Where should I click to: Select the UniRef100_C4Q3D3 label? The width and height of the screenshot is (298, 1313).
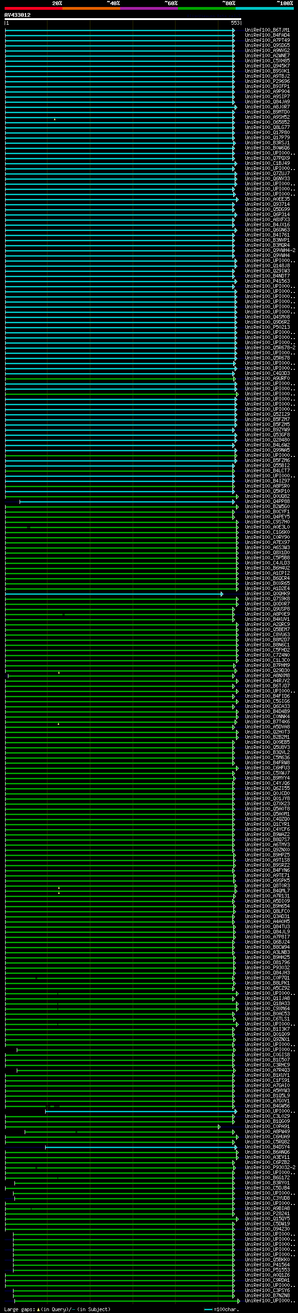(x=267, y=373)
